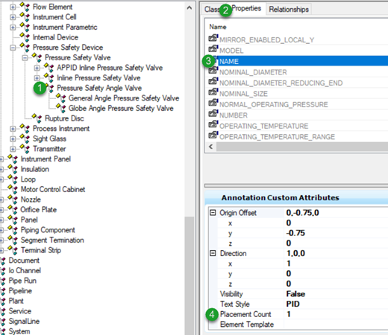Click the class icon next to Motor Control Cabinet
388x335 pixels.
[x=13, y=189]
